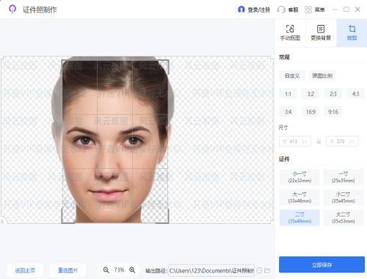367x279 pixels.
Task: Maximize the window
Action: (346, 10)
